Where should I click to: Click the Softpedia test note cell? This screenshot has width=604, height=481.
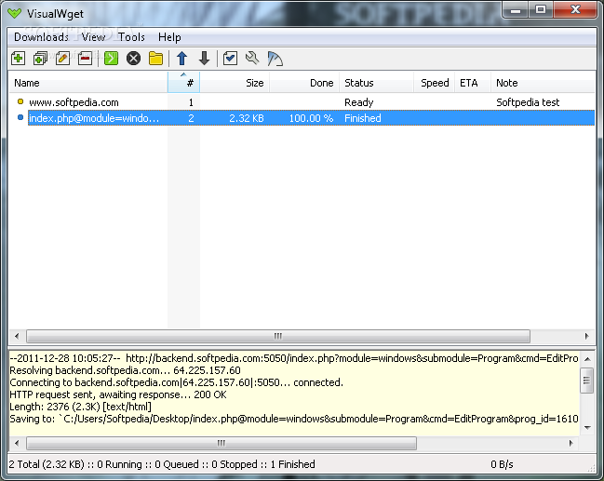pyautogui.click(x=528, y=102)
